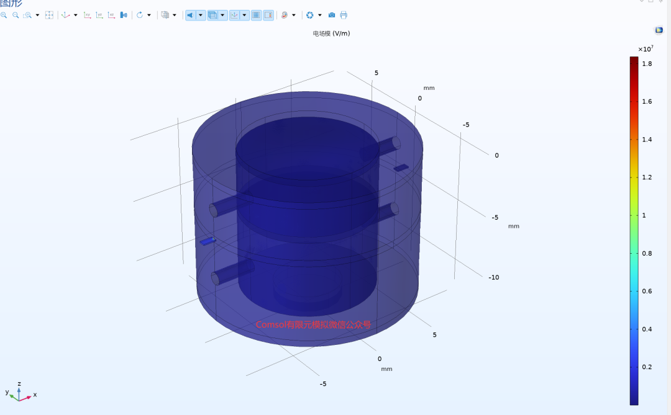Click the color palette image icon
671x415 pixels.
coord(285,16)
